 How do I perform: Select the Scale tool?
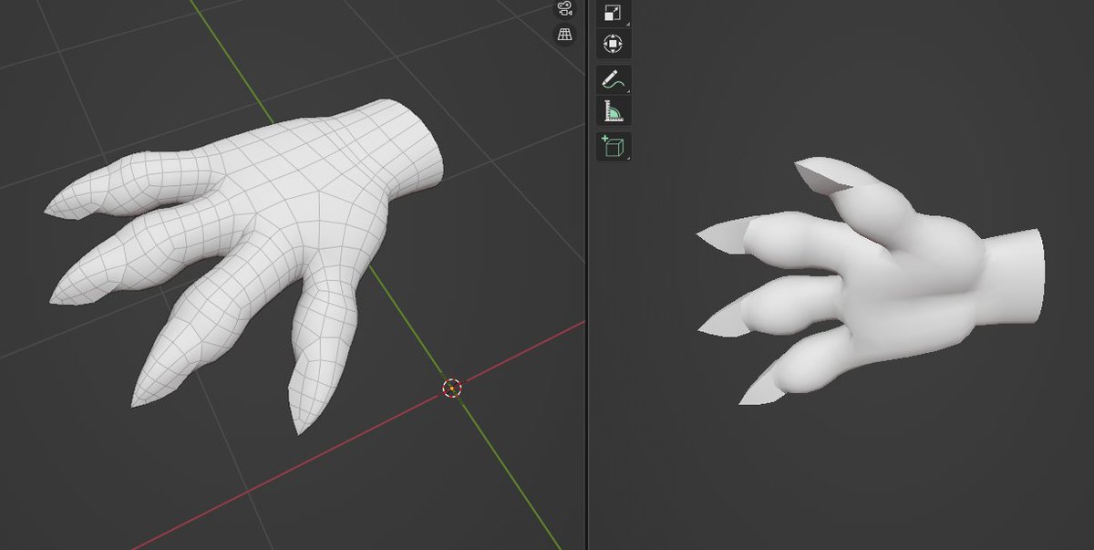614,13
